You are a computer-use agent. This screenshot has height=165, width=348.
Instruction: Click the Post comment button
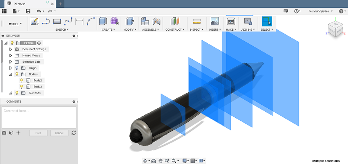click(x=38, y=133)
